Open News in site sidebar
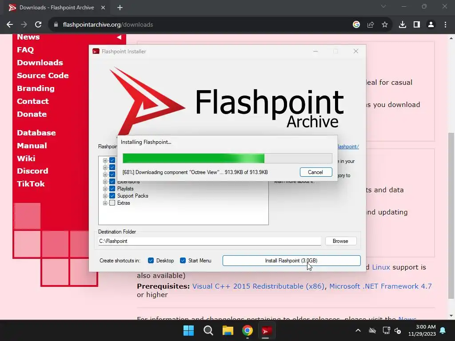455x341 pixels. pyautogui.click(x=28, y=37)
